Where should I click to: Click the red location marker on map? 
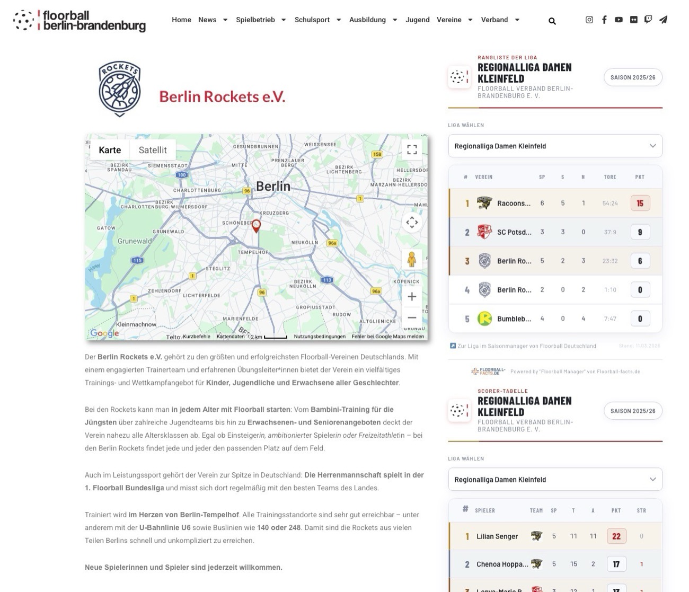tap(256, 226)
